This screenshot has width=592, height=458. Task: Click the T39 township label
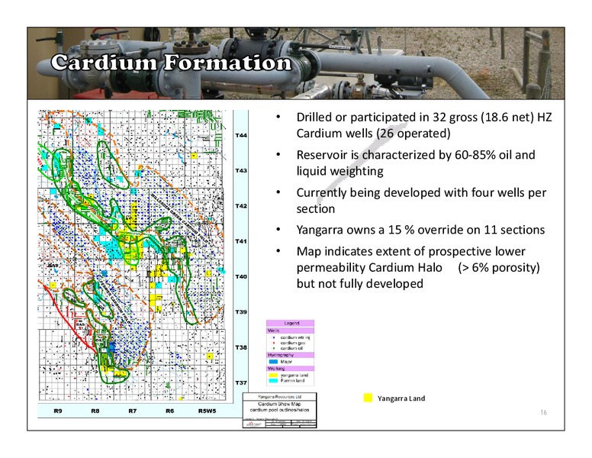click(241, 311)
